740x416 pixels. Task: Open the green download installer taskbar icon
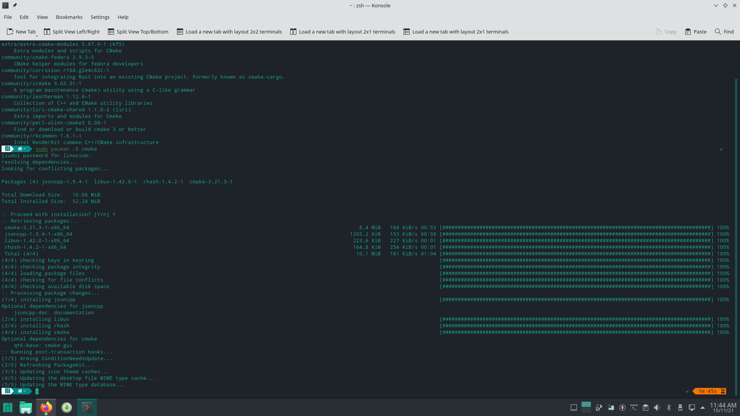click(67, 407)
